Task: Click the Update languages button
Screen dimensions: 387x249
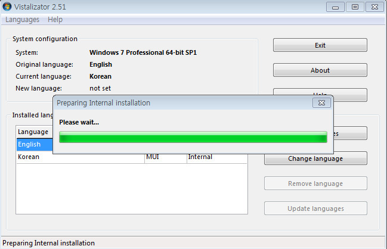Action: pos(315,208)
